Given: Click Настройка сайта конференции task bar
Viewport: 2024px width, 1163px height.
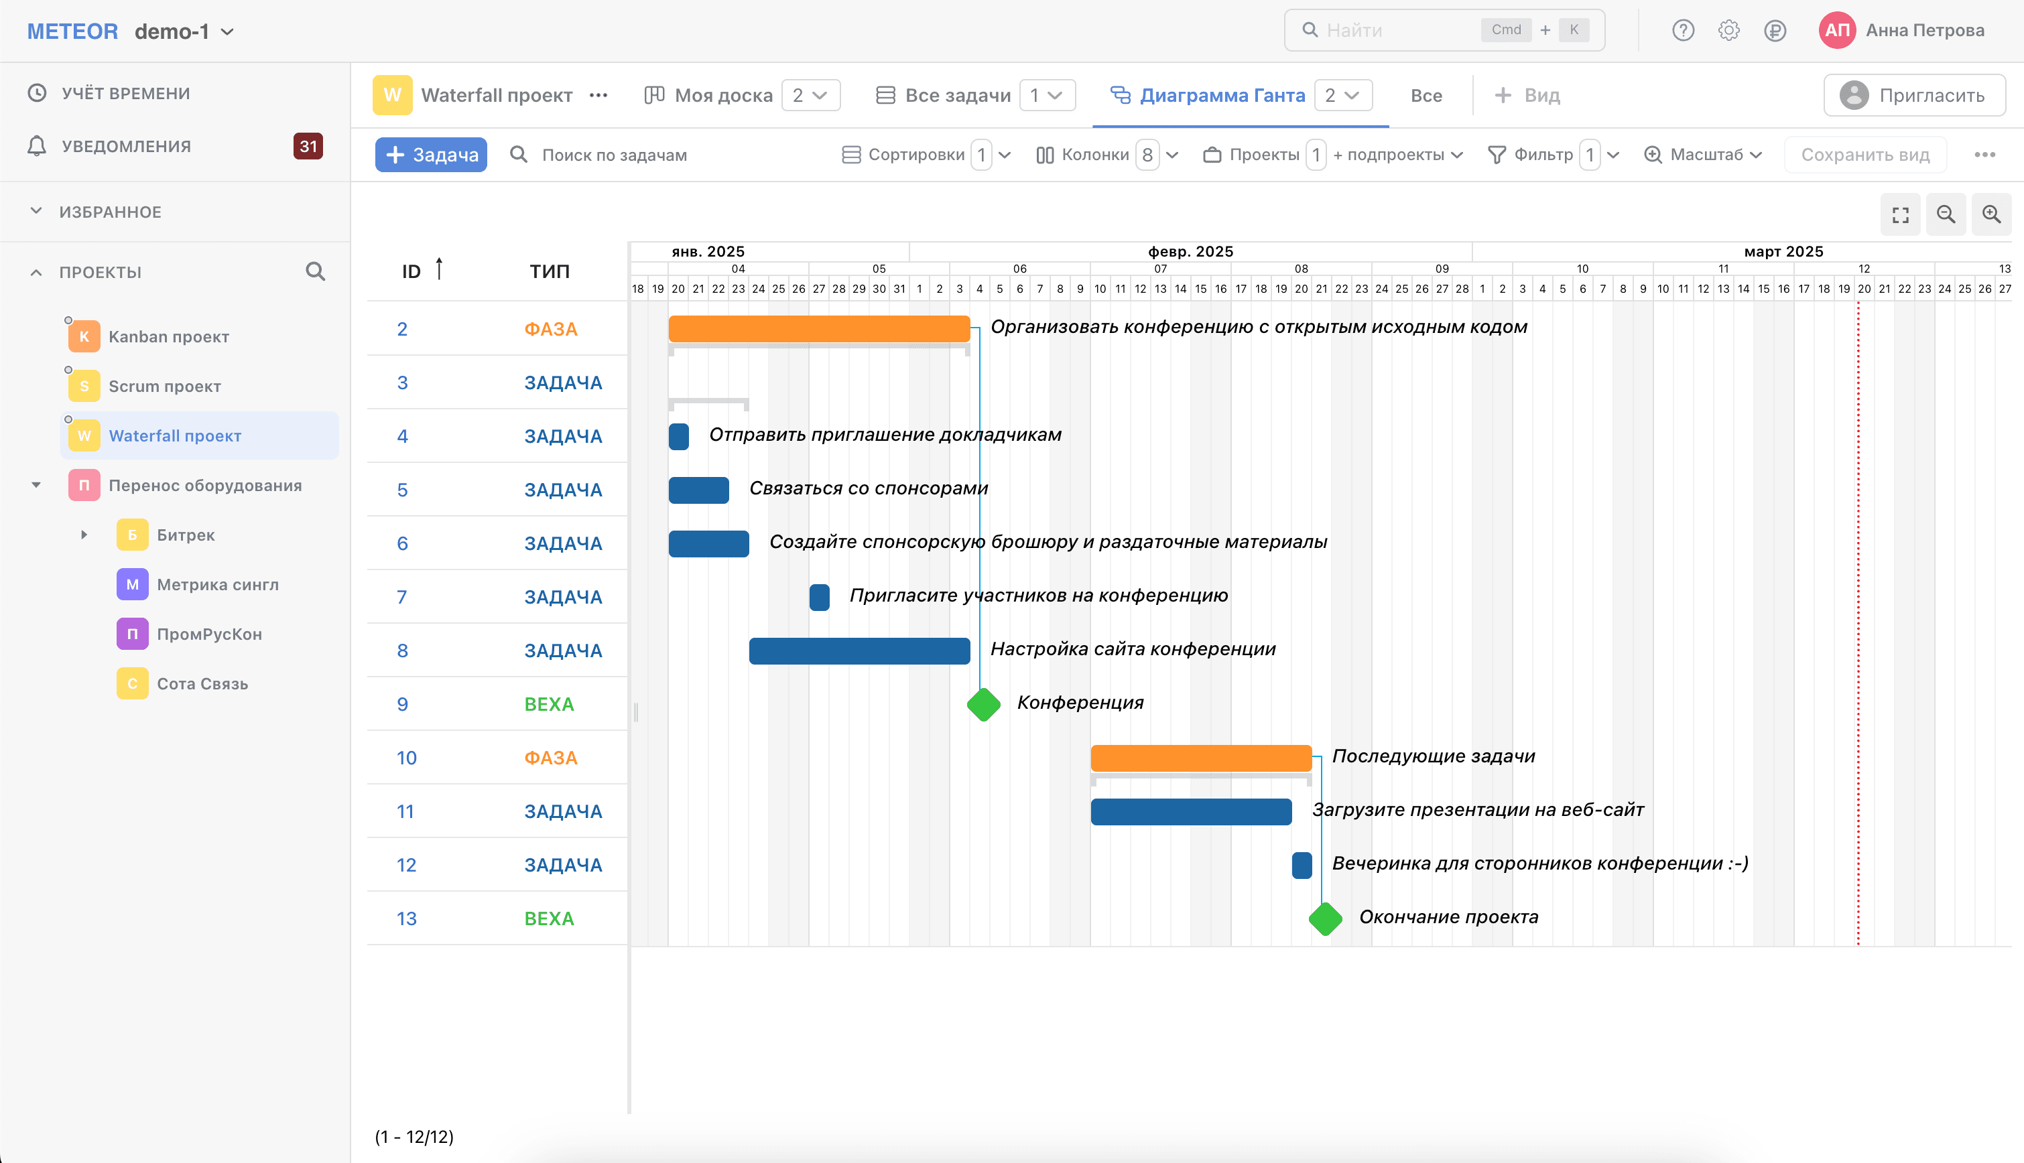Looking at the screenshot, I should click(x=860, y=651).
